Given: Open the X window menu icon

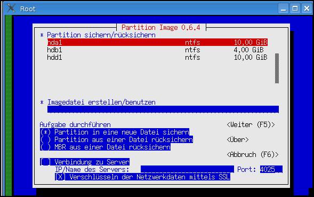Looking at the screenshot, I should [x=11, y=8].
